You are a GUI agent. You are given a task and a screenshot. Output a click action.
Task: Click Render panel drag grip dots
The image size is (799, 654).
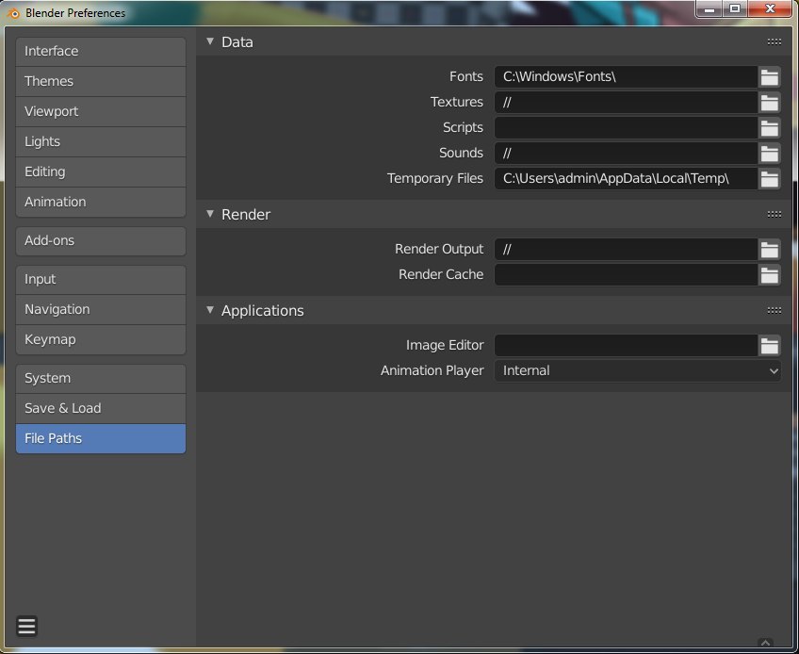pos(775,214)
